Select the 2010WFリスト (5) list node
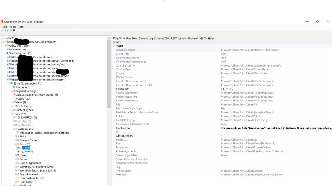The width and height of the screenshot is (332, 186). [x=27, y=118]
